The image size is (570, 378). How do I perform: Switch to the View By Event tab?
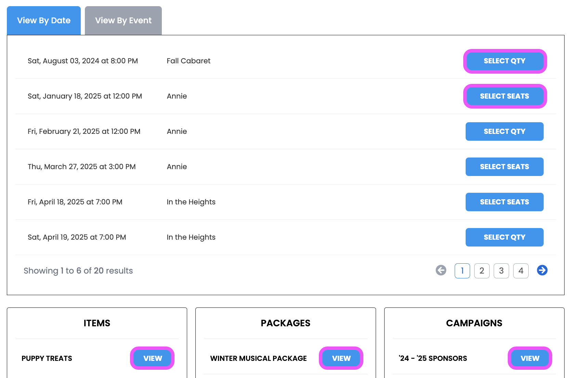pyautogui.click(x=123, y=21)
